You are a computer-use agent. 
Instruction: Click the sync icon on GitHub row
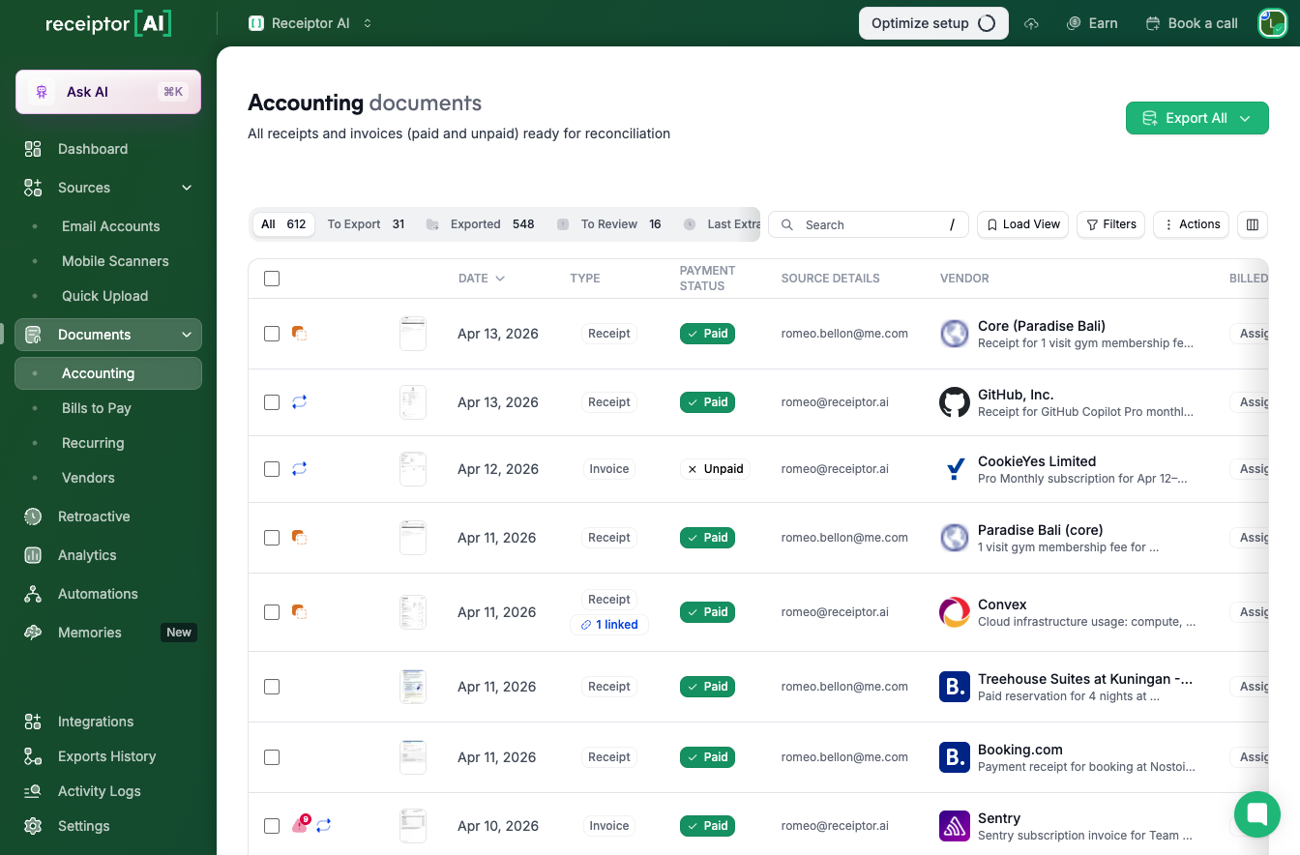coord(300,402)
